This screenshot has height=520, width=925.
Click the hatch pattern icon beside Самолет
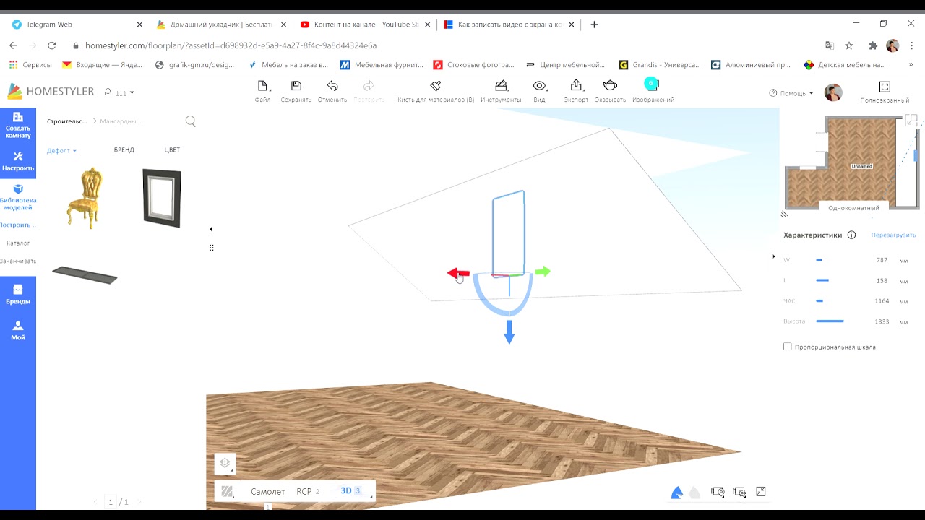(x=227, y=492)
